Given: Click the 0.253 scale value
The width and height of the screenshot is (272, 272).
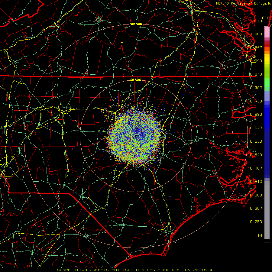Looking at the screenshot, I should coord(256,222).
